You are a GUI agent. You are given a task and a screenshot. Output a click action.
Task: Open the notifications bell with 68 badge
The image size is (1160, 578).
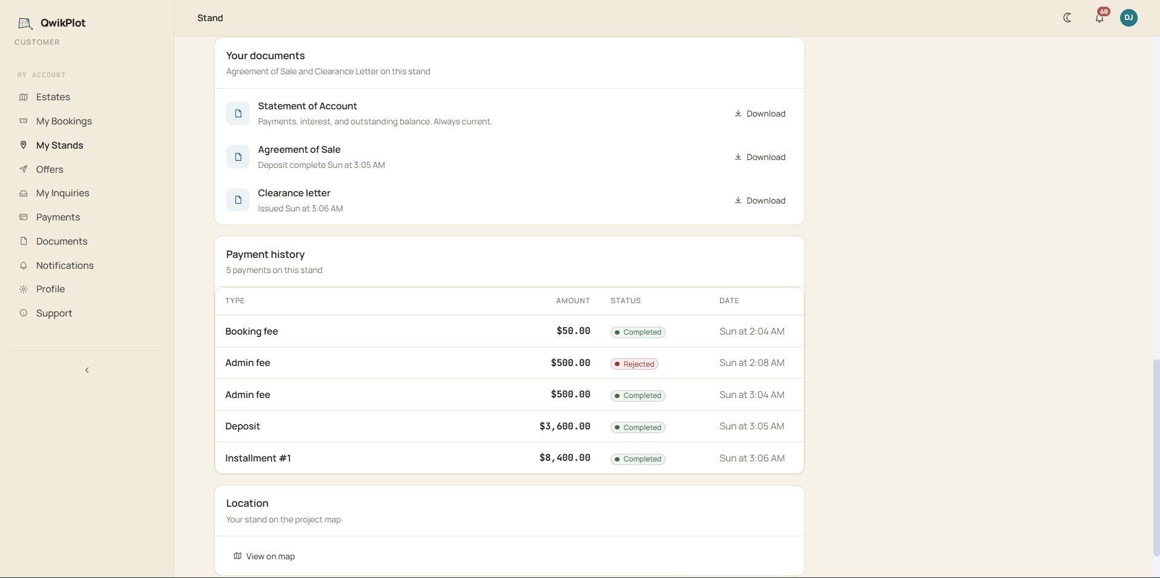1100,18
